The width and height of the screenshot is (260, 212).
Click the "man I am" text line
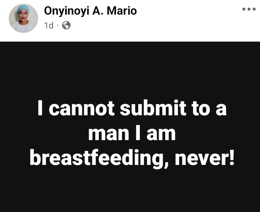pos(132,134)
